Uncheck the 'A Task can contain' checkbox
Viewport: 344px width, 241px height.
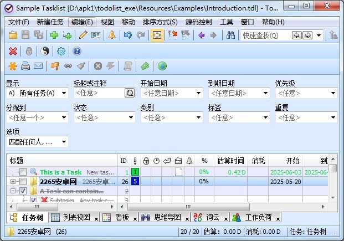tap(23, 191)
